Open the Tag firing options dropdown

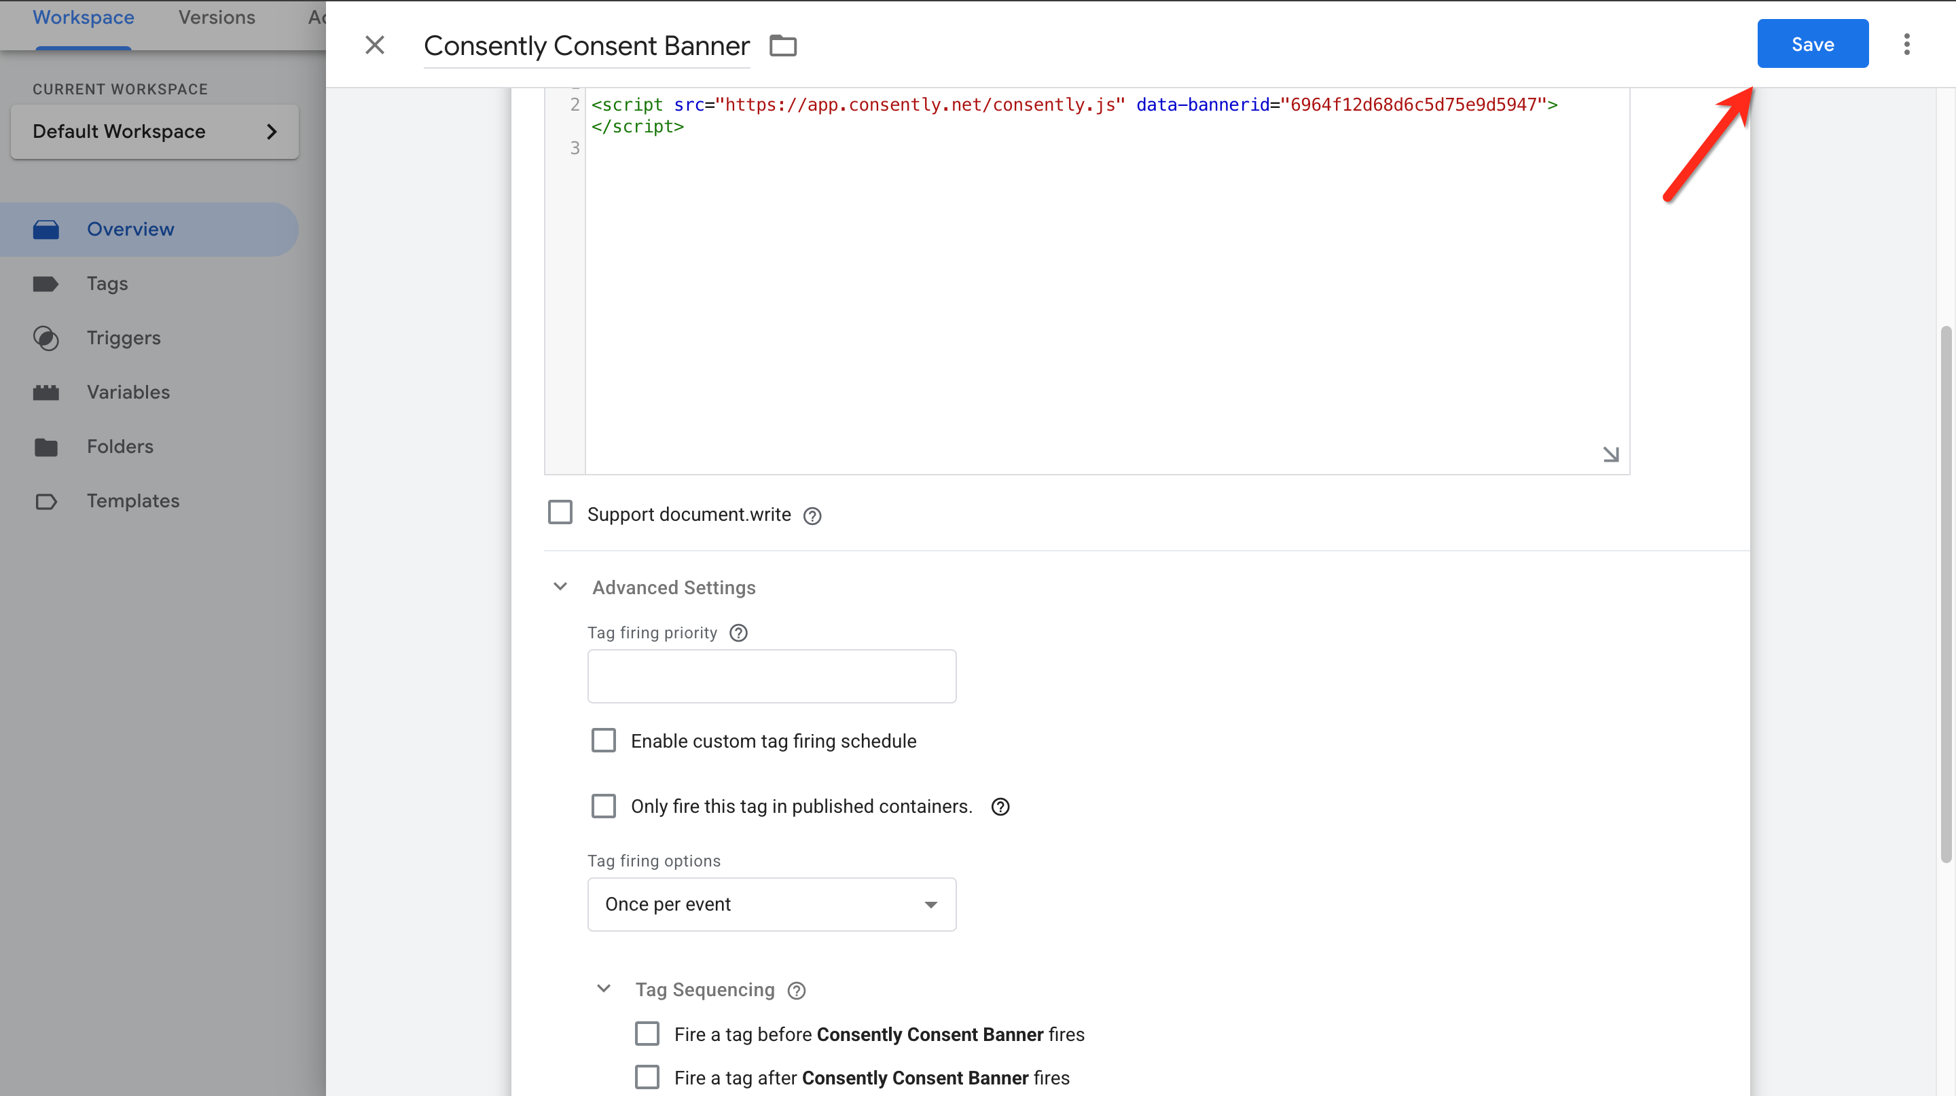click(x=771, y=904)
